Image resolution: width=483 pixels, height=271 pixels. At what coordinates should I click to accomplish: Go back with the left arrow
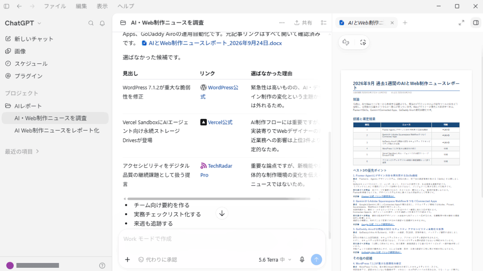tap(19, 6)
